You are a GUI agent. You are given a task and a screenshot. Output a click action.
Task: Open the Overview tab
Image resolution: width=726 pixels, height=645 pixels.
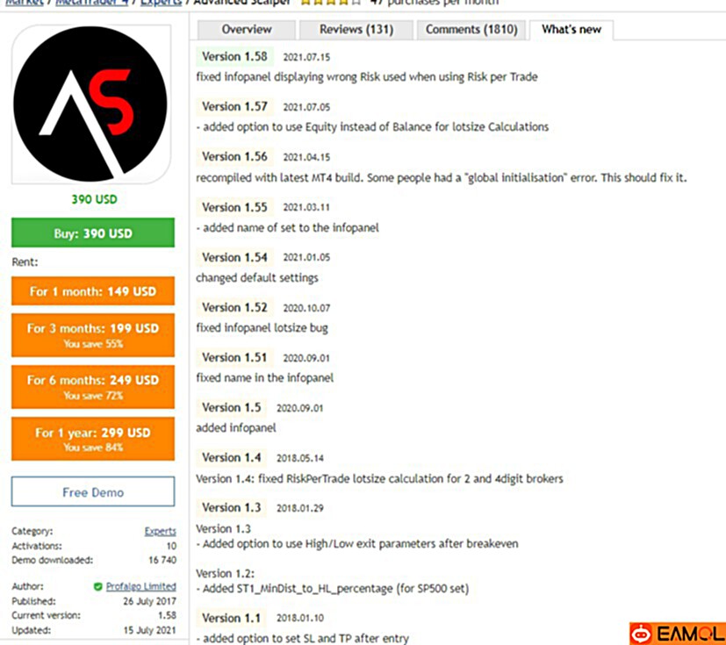247,30
